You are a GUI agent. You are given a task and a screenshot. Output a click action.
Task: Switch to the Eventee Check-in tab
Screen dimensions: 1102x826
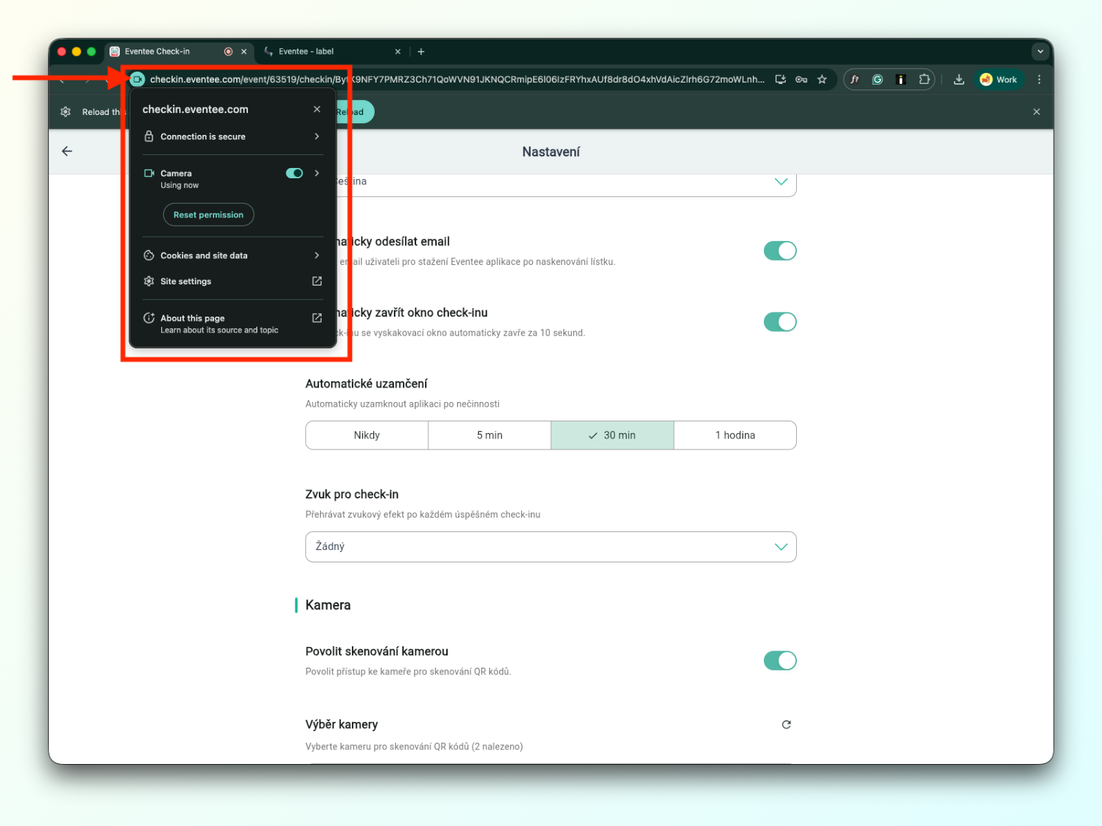pos(180,52)
